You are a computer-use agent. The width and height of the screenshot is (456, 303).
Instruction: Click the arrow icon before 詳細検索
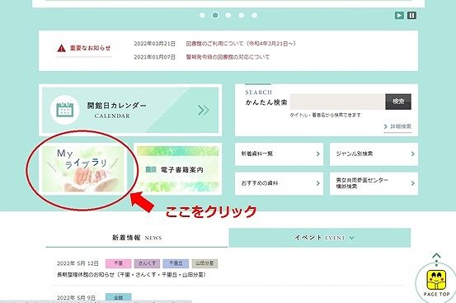point(386,126)
